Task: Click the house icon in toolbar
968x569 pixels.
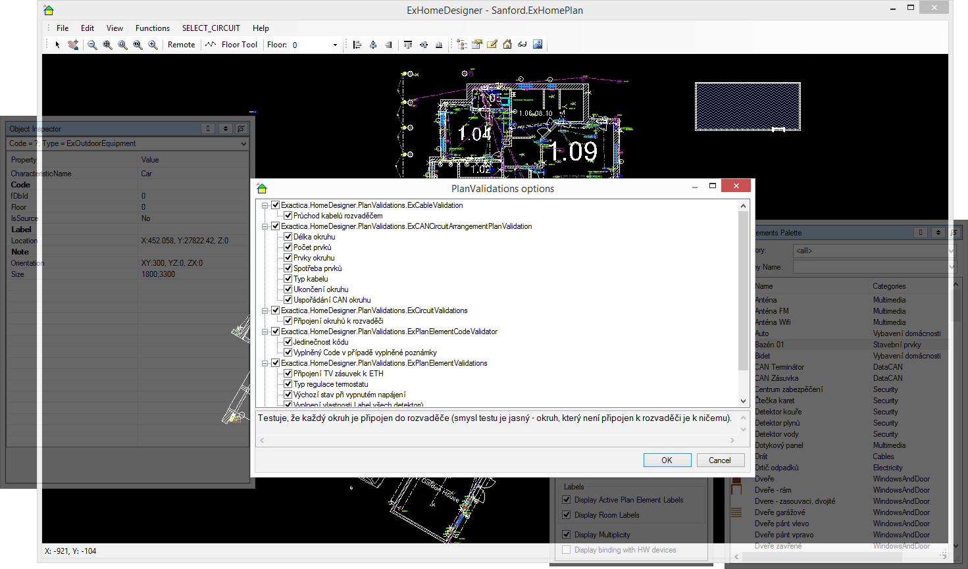Action: coord(507,45)
